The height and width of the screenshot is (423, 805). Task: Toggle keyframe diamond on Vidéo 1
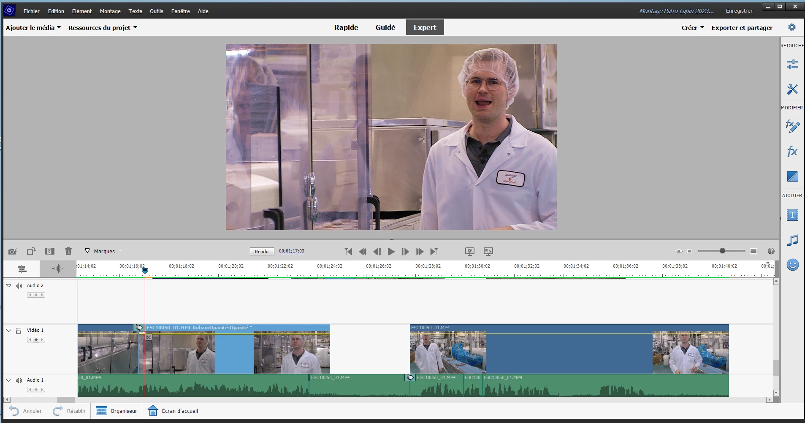tap(36, 340)
